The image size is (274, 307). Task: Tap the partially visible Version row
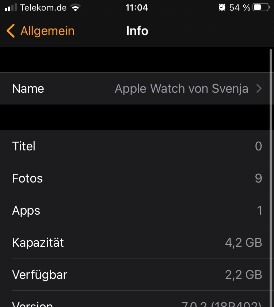point(137,303)
